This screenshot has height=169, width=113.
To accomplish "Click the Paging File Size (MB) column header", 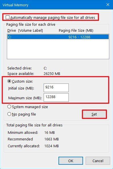I will (x=76, y=31).
